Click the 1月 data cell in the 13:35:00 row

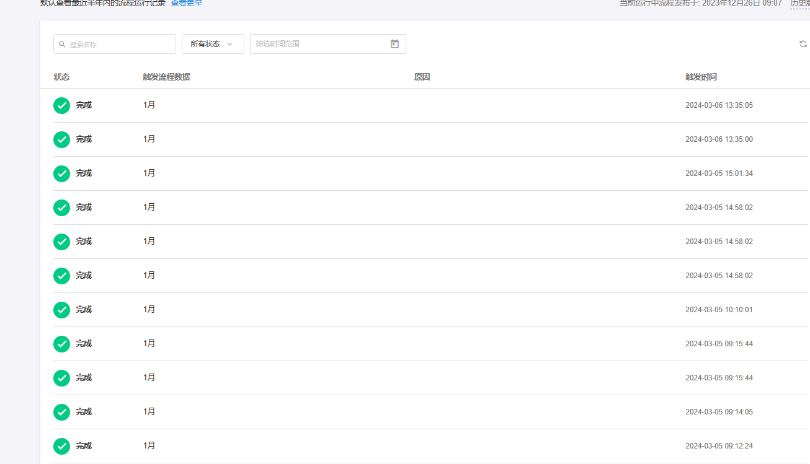149,139
